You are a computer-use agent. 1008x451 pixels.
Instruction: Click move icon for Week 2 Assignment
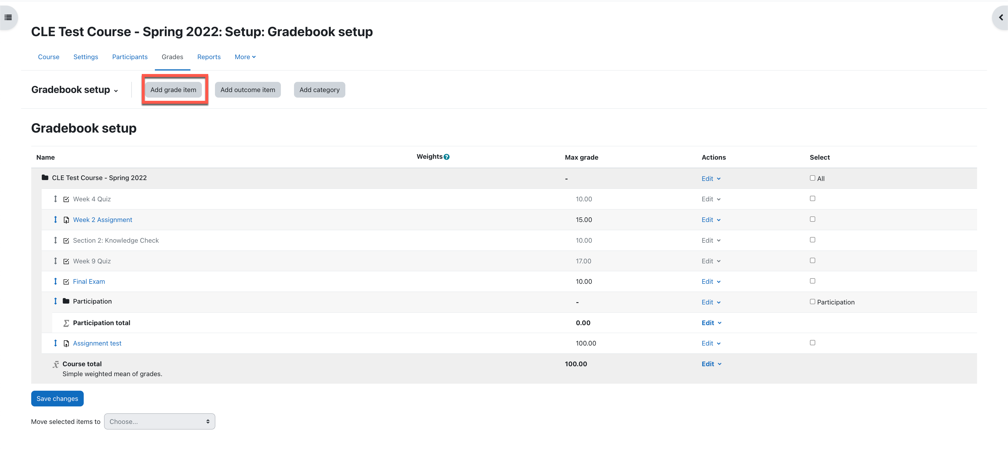click(x=56, y=220)
